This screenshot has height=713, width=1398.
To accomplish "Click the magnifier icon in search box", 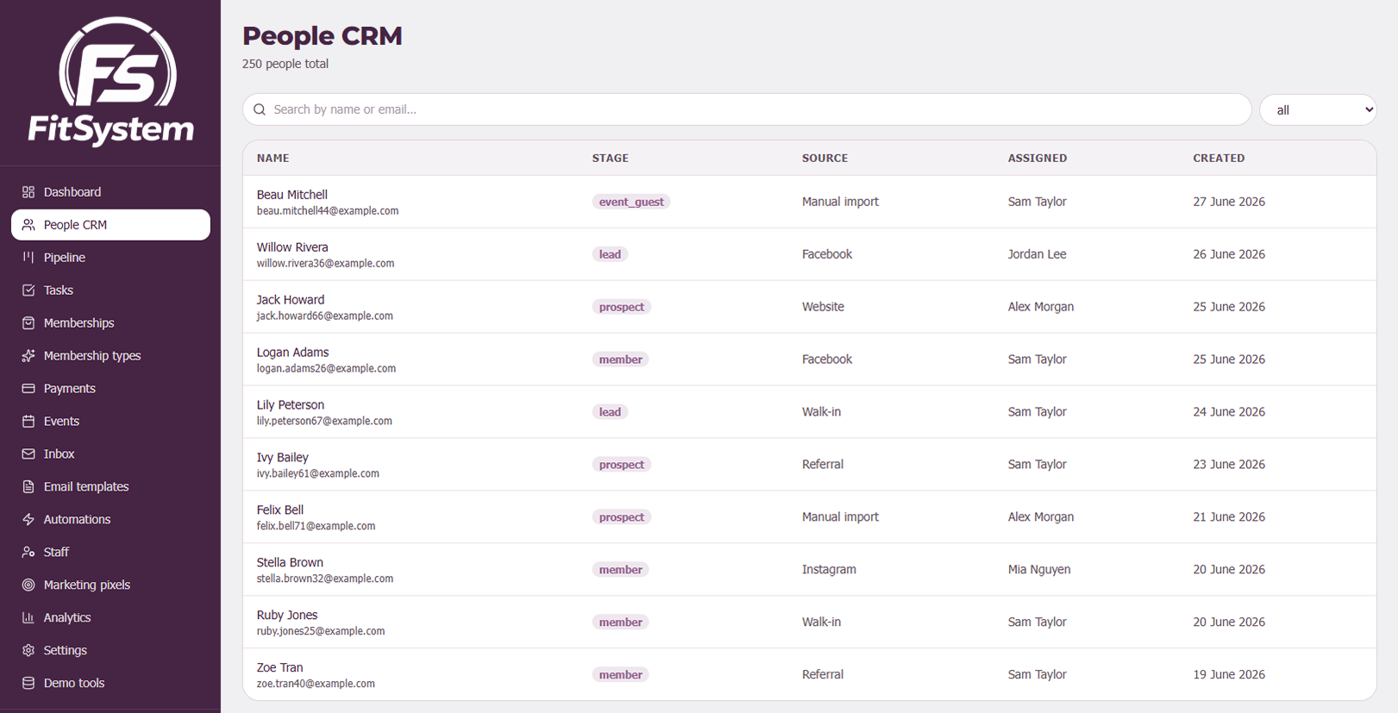I will coord(260,109).
